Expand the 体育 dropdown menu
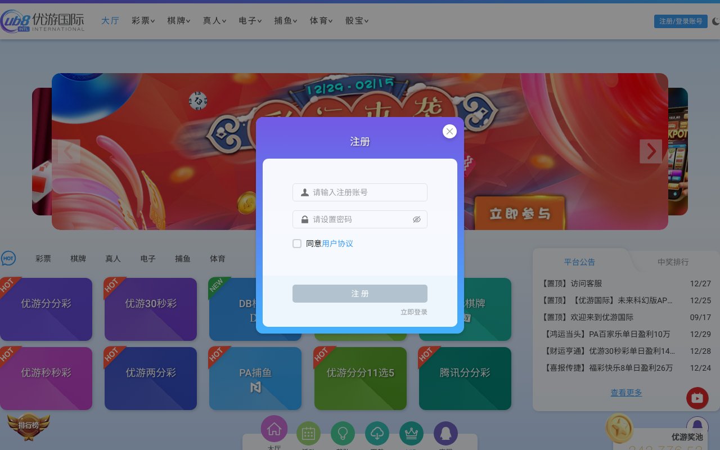The height and width of the screenshot is (450, 720). tap(321, 21)
